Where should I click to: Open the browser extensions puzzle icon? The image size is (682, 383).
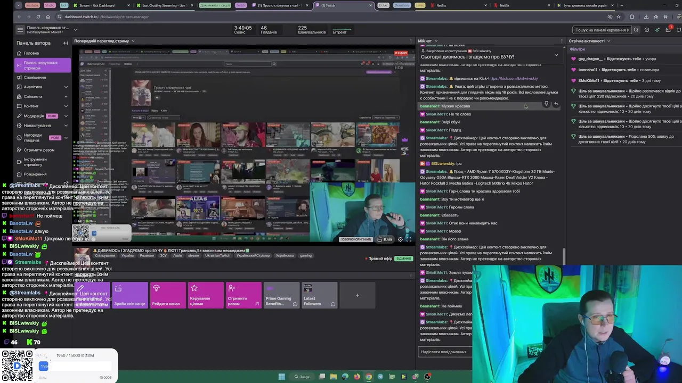[632, 16]
